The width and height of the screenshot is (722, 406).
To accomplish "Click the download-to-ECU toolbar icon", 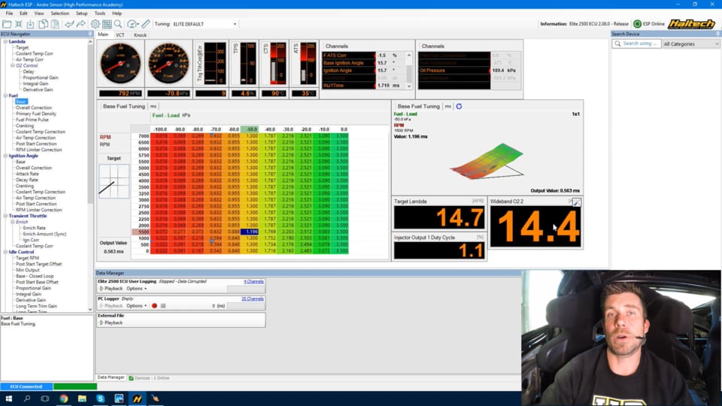I will pyautogui.click(x=30, y=24).
